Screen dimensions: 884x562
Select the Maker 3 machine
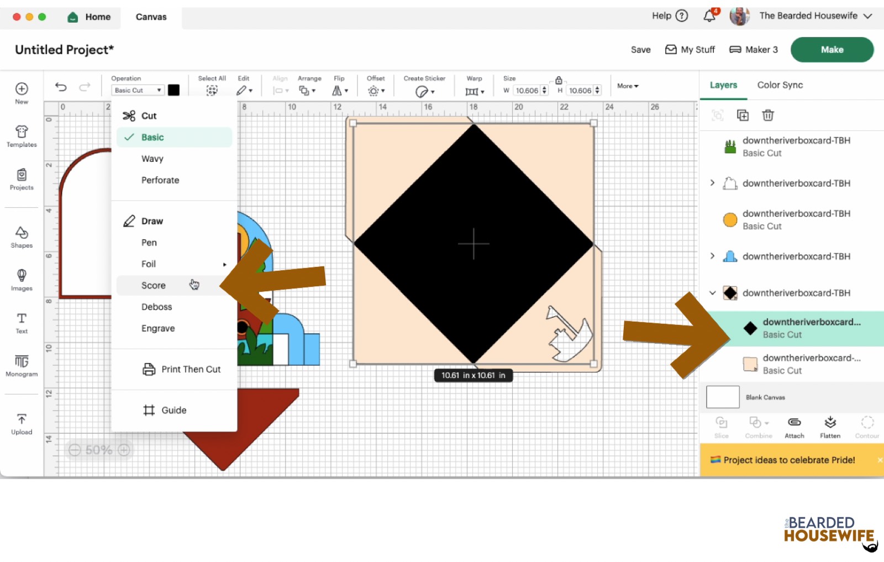(x=753, y=50)
